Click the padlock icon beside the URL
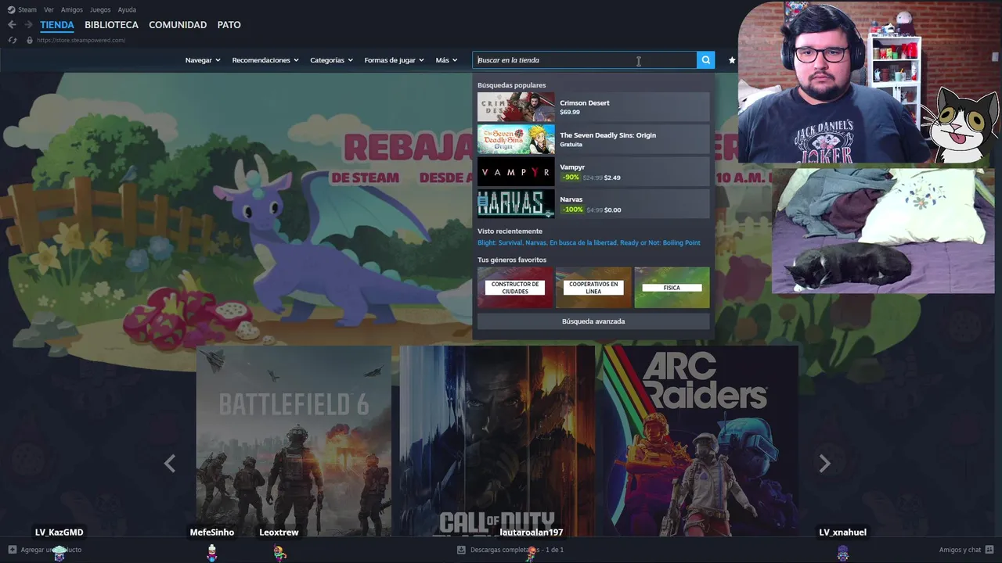The height and width of the screenshot is (563, 1002). coord(30,40)
